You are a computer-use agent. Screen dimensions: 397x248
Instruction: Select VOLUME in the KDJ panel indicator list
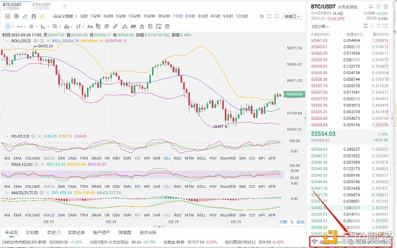click(32, 159)
